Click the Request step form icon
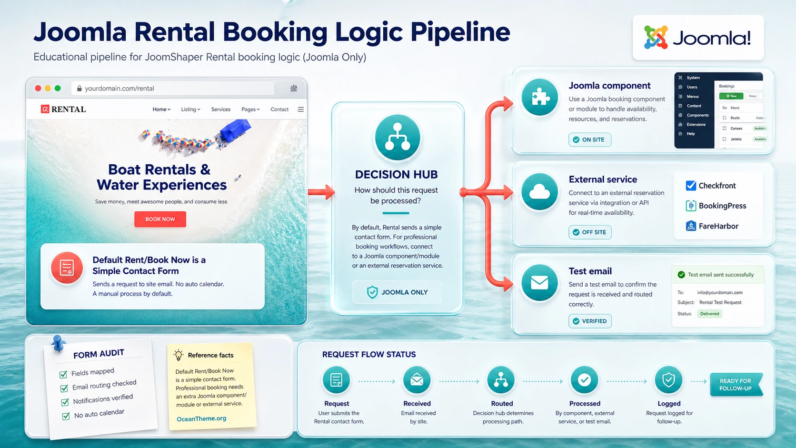Viewport: 796px width, 448px height. click(337, 380)
